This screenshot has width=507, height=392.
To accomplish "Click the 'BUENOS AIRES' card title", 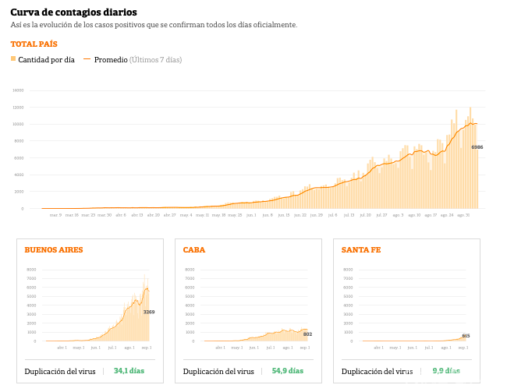I will (54, 250).
